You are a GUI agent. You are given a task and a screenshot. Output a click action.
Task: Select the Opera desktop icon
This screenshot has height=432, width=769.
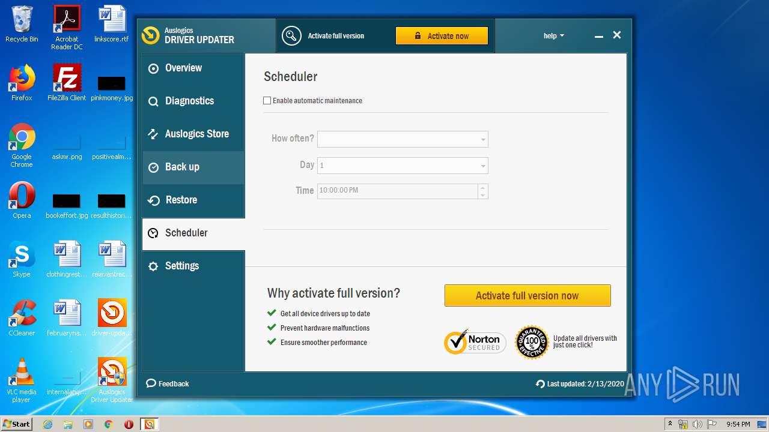coord(22,200)
